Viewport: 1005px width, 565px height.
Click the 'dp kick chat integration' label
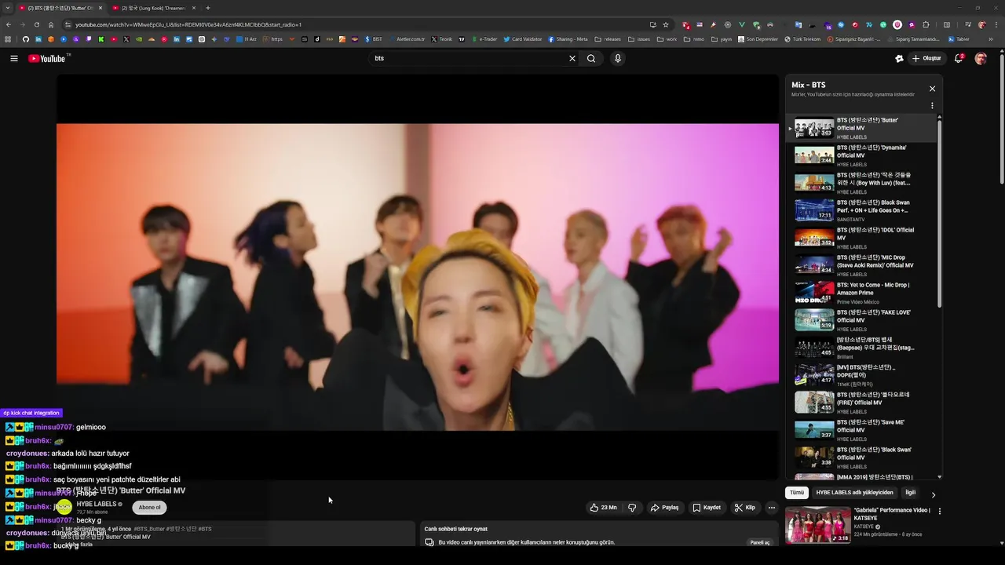[31, 413]
